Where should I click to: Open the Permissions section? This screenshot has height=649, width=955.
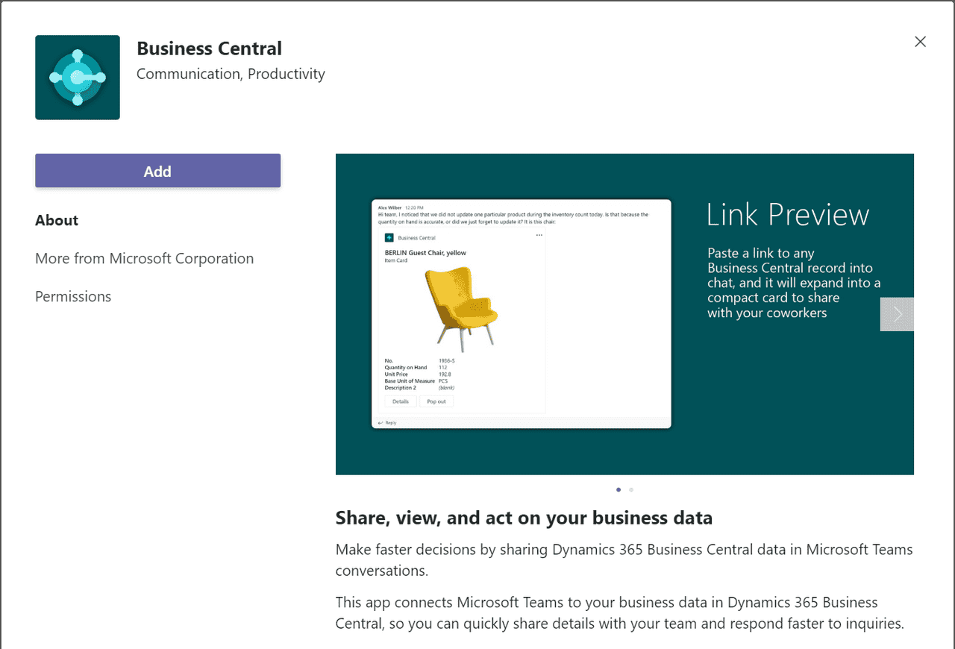click(73, 296)
